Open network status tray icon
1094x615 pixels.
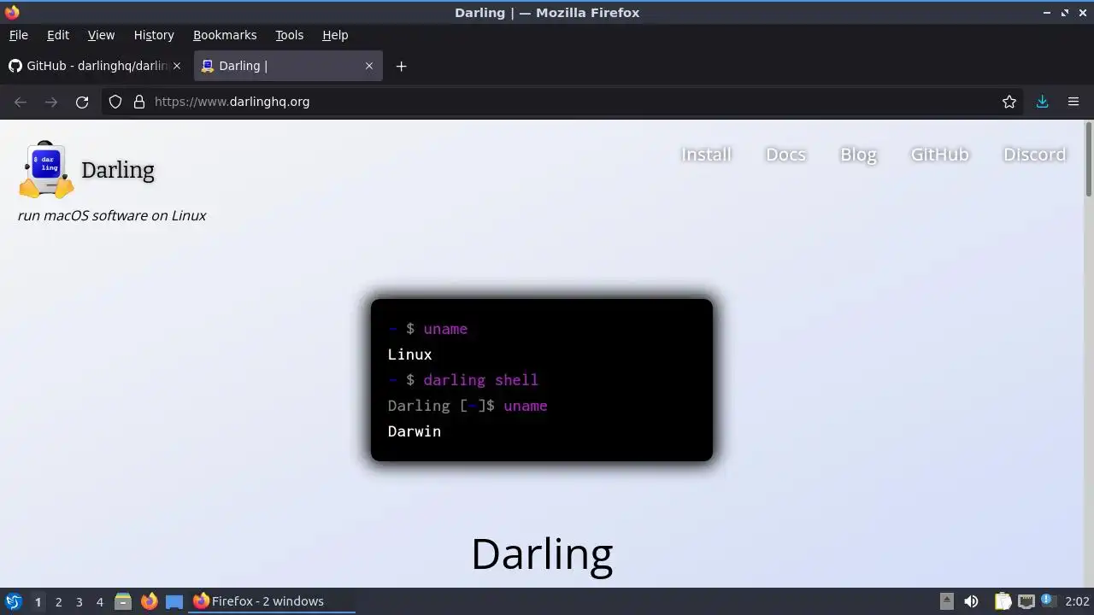click(1026, 601)
